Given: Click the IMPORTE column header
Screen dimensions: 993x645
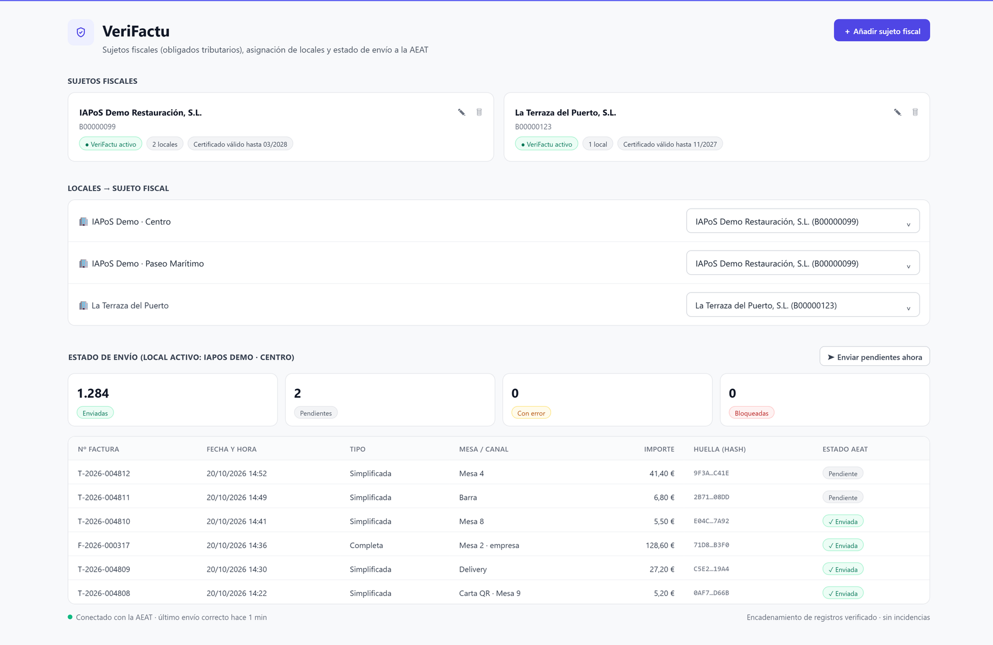Looking at the screenshot, I should tap(659, 449).
